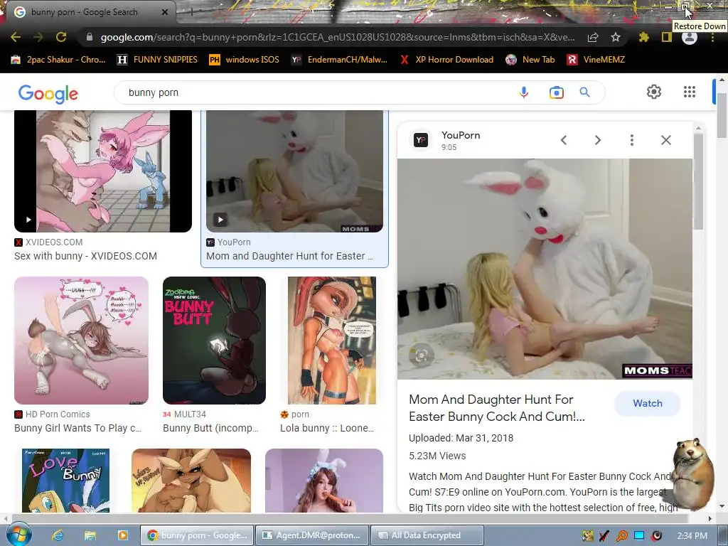
Task: Open a new browser tab
Action: coord(191,12)
